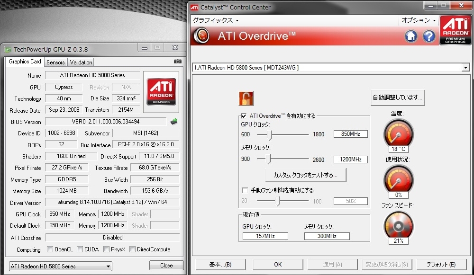The width and height of the screenshot is (474, 275).
Task: Click the Device ID 1002 - 6898 value
Action: pos(61,133)
